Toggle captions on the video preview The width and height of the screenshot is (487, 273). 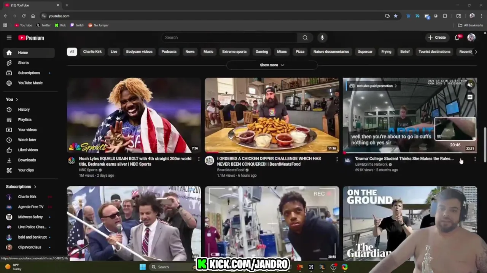[470, 97]
